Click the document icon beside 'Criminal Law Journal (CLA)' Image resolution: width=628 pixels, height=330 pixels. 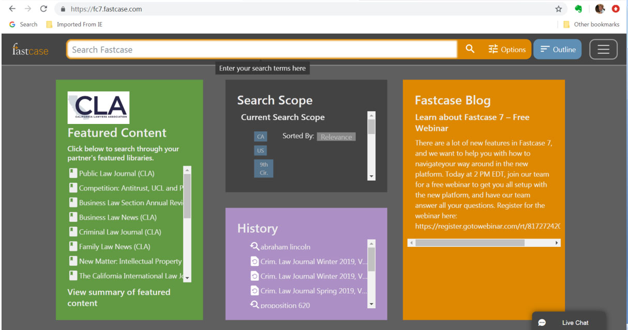pyautogui.click(x=73, y=231)
